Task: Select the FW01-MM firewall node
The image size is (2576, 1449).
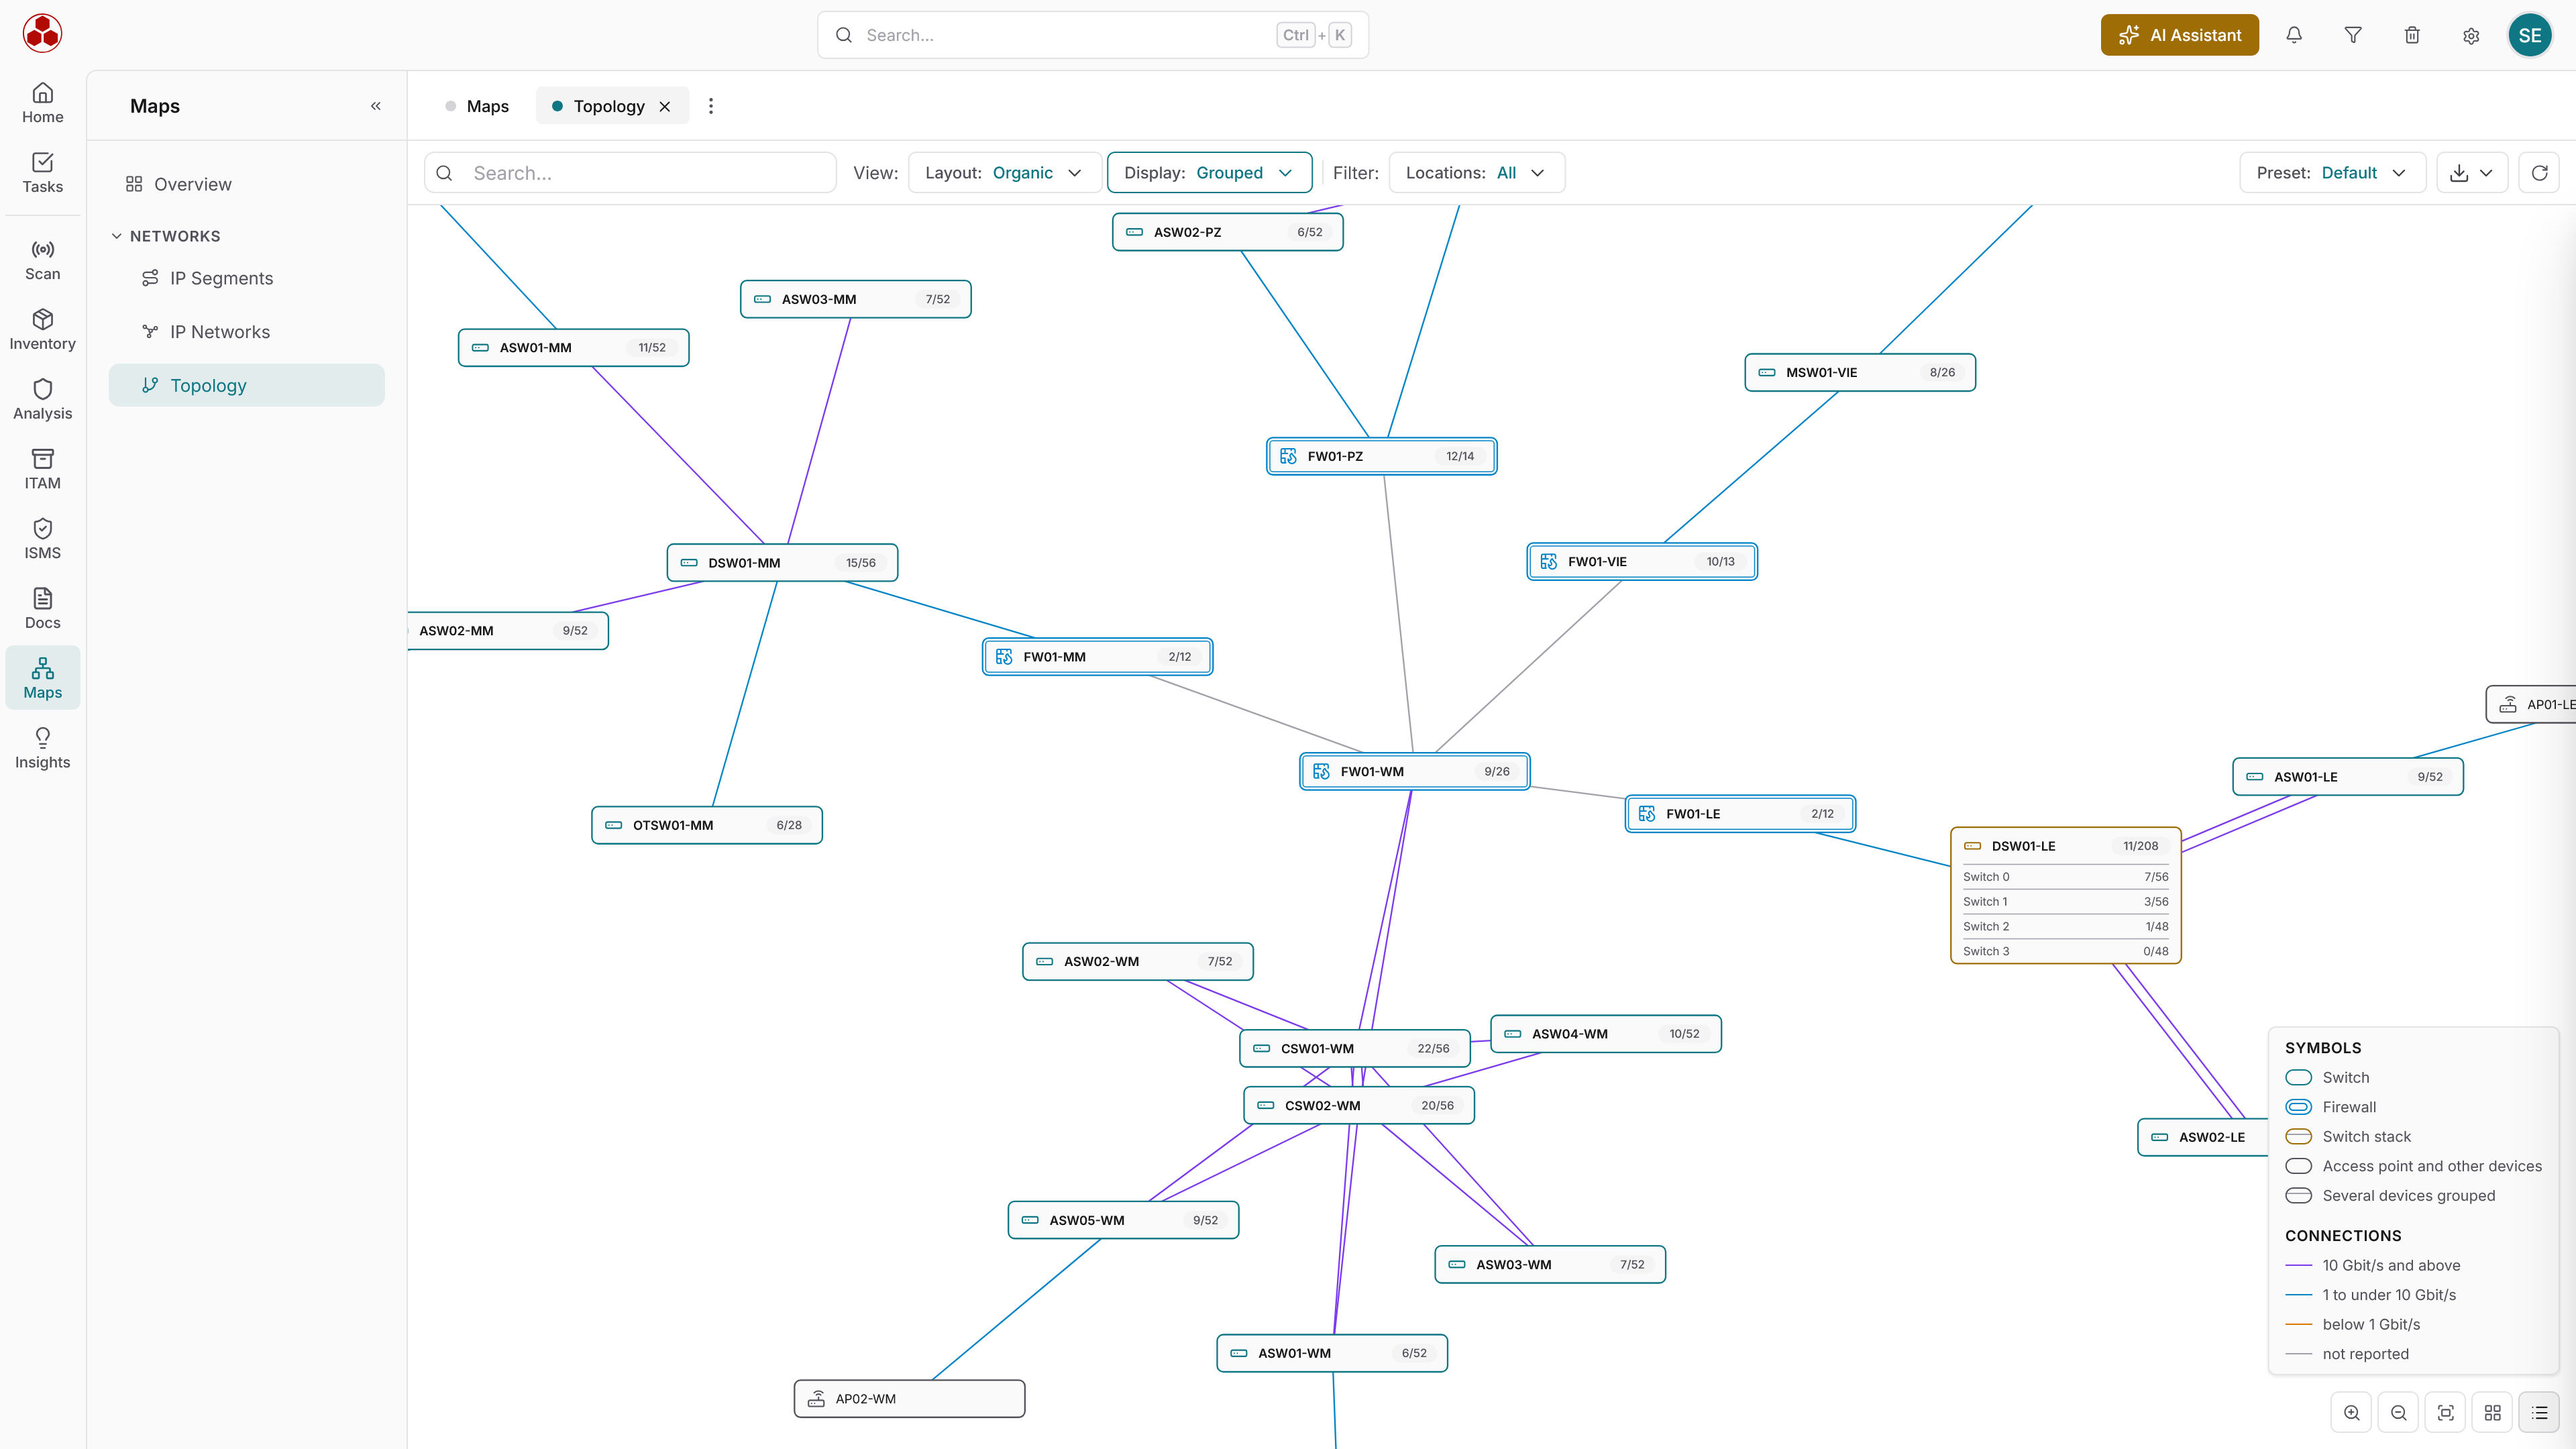Action: click(1097, 657)
